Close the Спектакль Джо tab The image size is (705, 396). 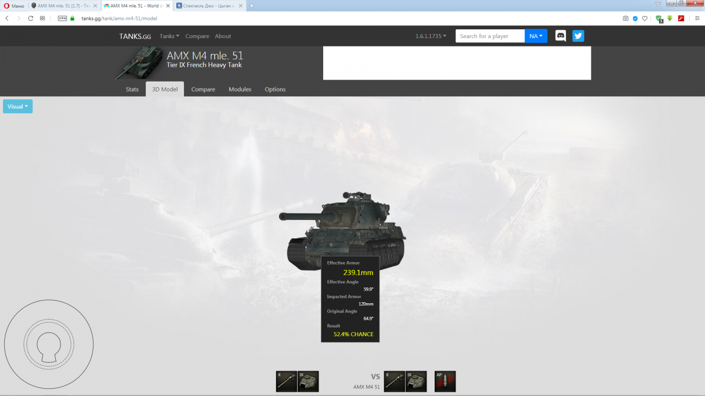240,5
